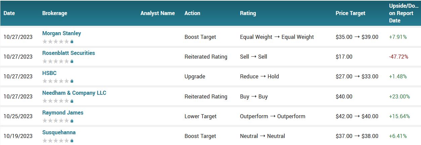The height and width of the screenshot is (145, 421).
Task: Click lock icon under Morgan Stanley
Action: (x=72, y=42)
